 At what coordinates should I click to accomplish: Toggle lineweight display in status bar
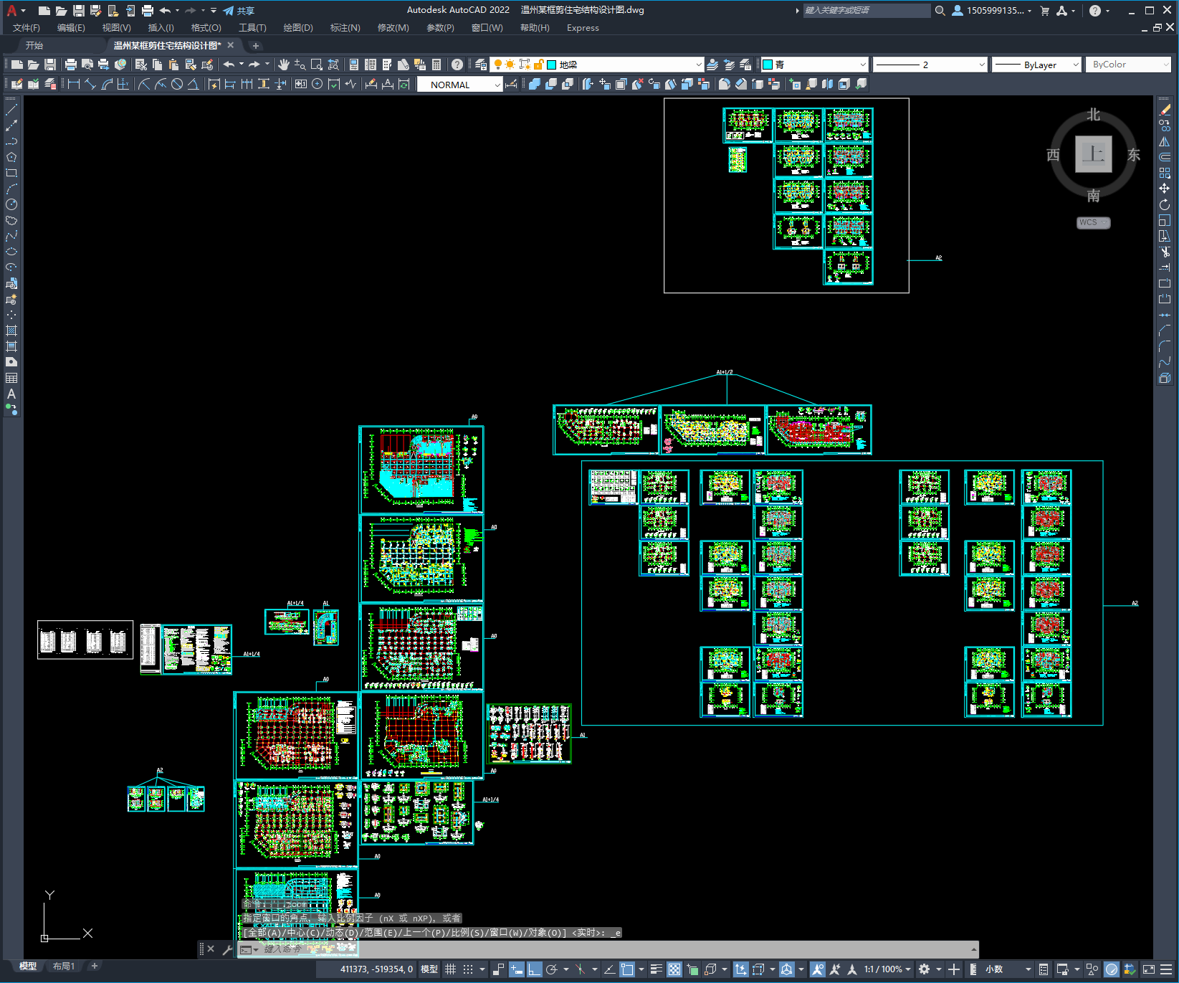click(x=656, y=969)
